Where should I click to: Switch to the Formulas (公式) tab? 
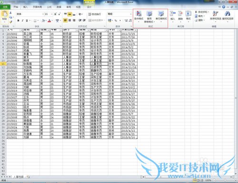coord(49,7)
